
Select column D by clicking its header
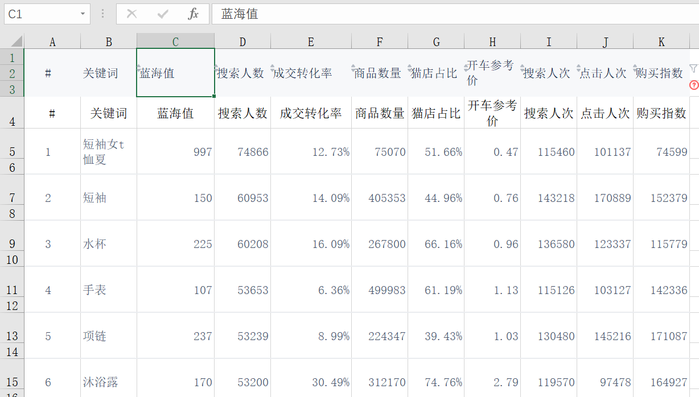tap(242, 40)
